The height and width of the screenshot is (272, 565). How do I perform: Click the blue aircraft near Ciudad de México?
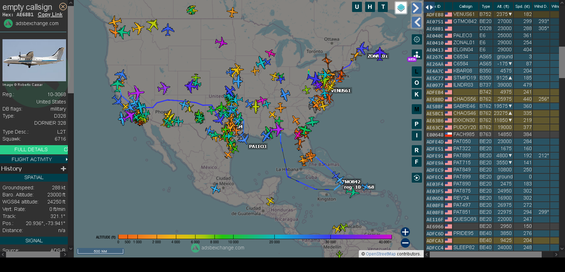point(215,189)
